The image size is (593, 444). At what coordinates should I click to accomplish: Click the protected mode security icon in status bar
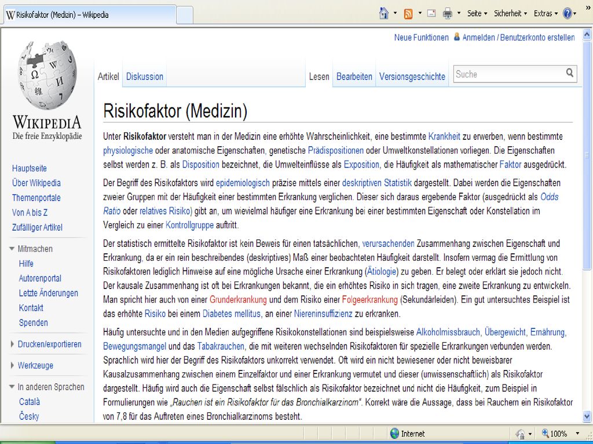coord(521,434)
